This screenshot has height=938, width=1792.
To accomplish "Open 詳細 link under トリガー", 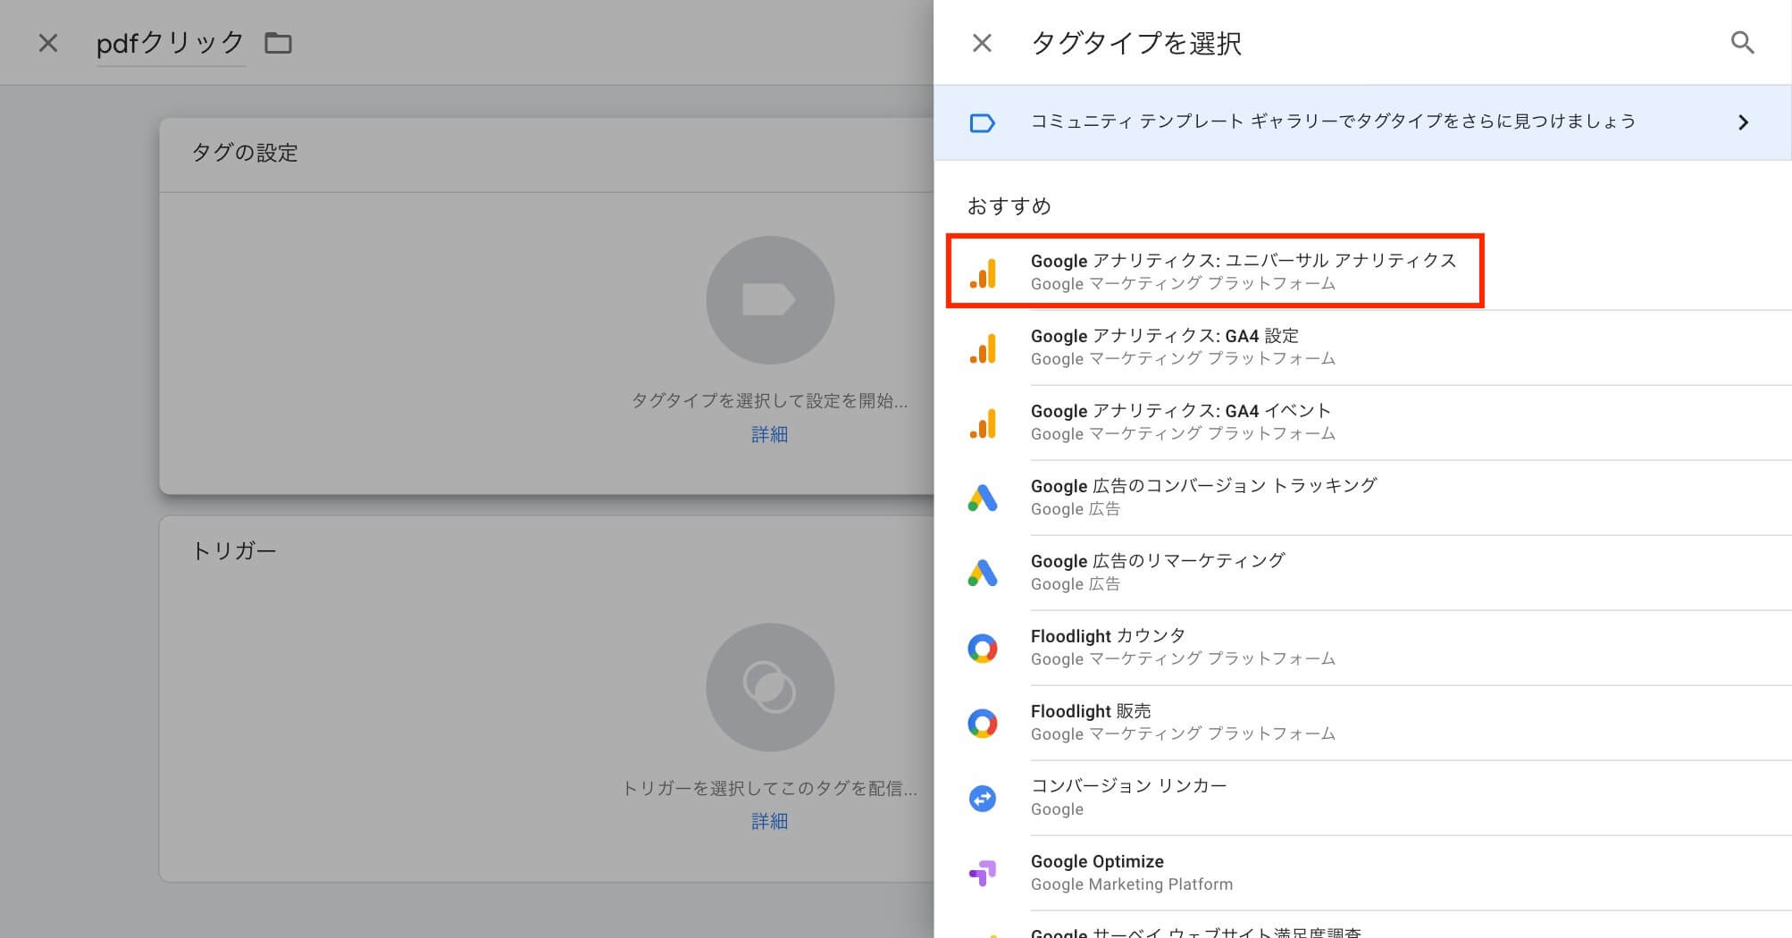I will pyautogui.click(x=769, y=821).
